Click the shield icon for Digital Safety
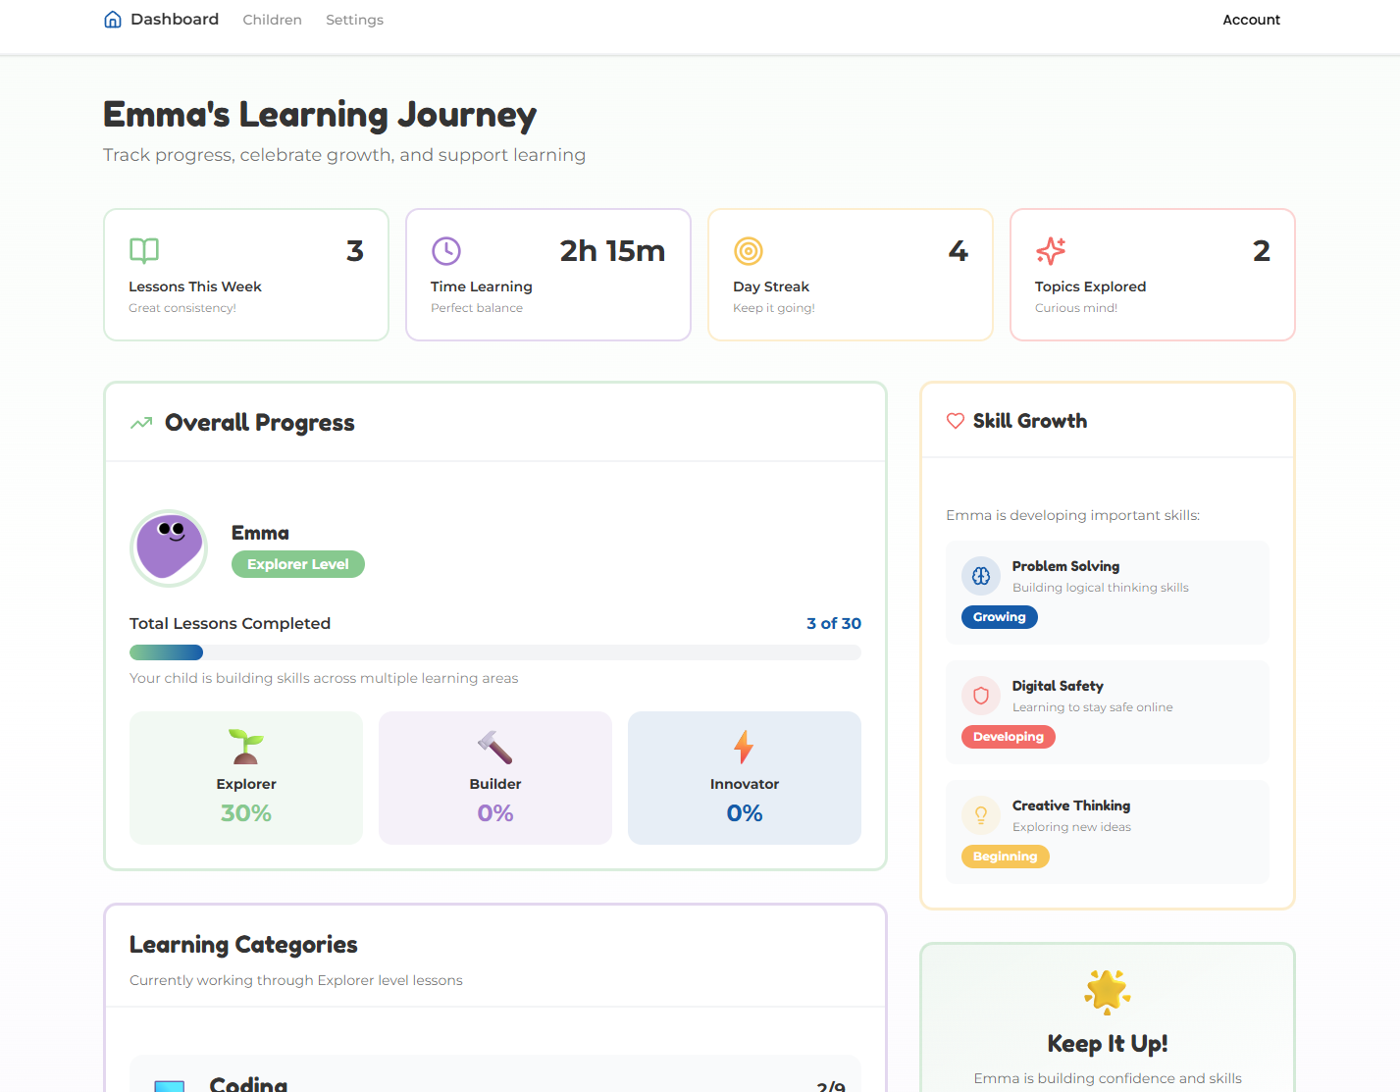The height and width of the screenshot is (1092, 1400). pos(980,696)
